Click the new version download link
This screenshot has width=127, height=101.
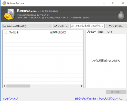99,99
